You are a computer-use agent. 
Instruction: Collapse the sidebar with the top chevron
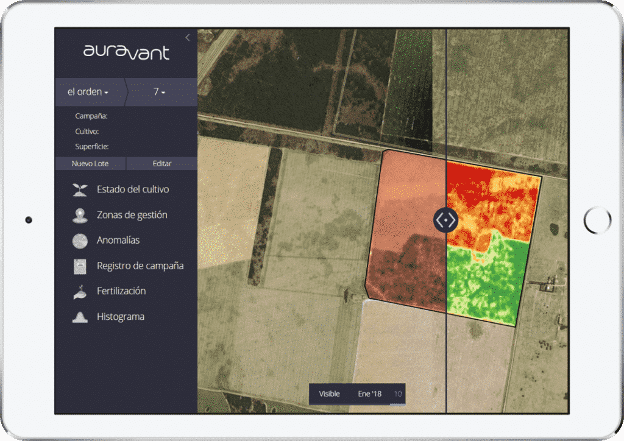tap(187, 38)
